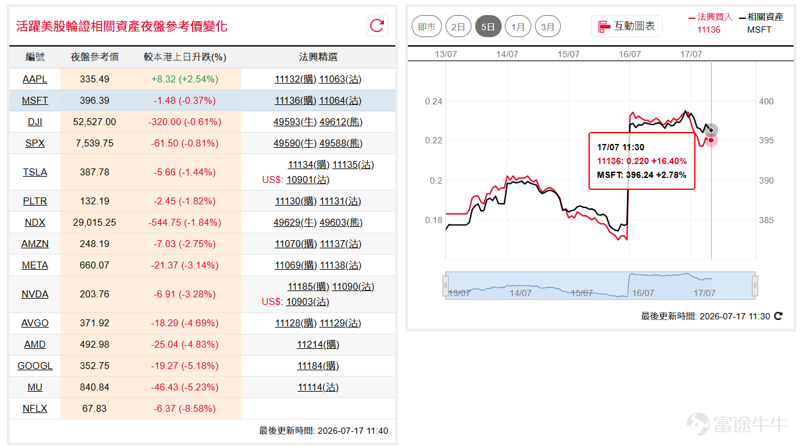This screenshot has width=800, height=447.
Task: Click right handle of chart range slider
Action: tap(755, 285)
